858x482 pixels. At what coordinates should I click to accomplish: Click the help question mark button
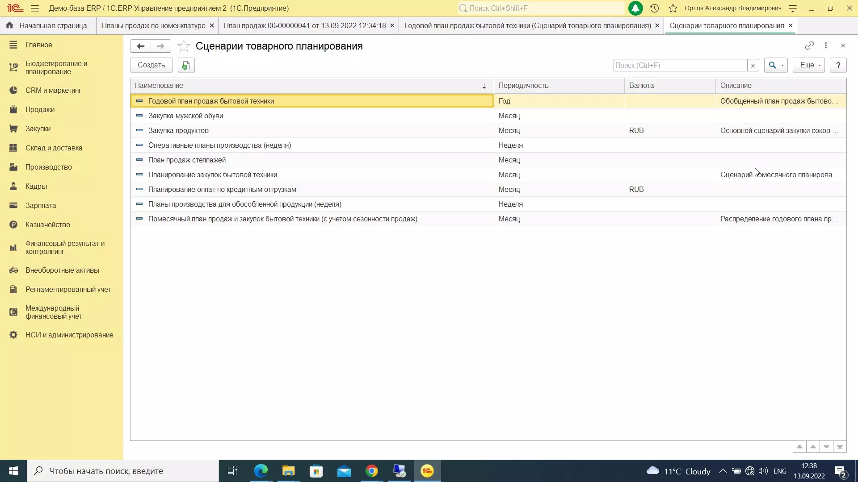(x=838, y=65)
